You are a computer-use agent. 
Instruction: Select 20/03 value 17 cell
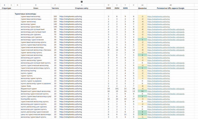tap(109, 50)
